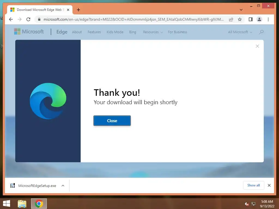Click the Microsoft logo
The width and height of the screenshot is (279, 209).
pyautogui.click(x=29, y=32)
